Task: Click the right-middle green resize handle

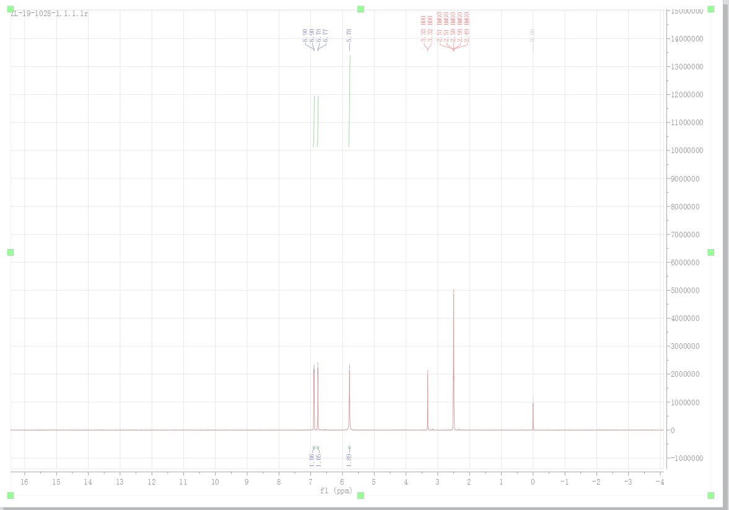Action: [x=711, y=252]
